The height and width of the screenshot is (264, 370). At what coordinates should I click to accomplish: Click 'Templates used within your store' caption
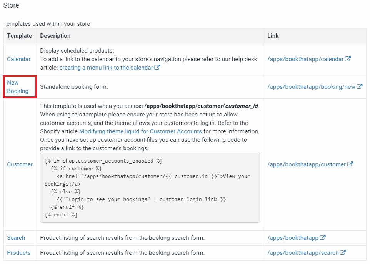tap(47, 24)
